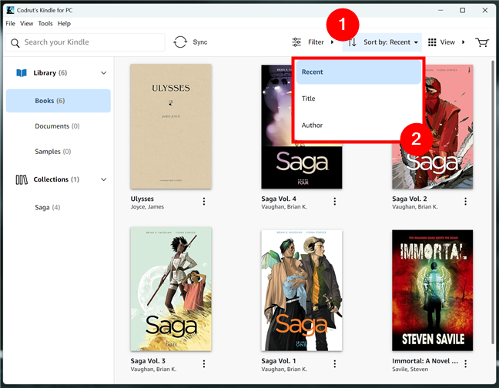Click the Collections (1) heading

click(56, 179)
